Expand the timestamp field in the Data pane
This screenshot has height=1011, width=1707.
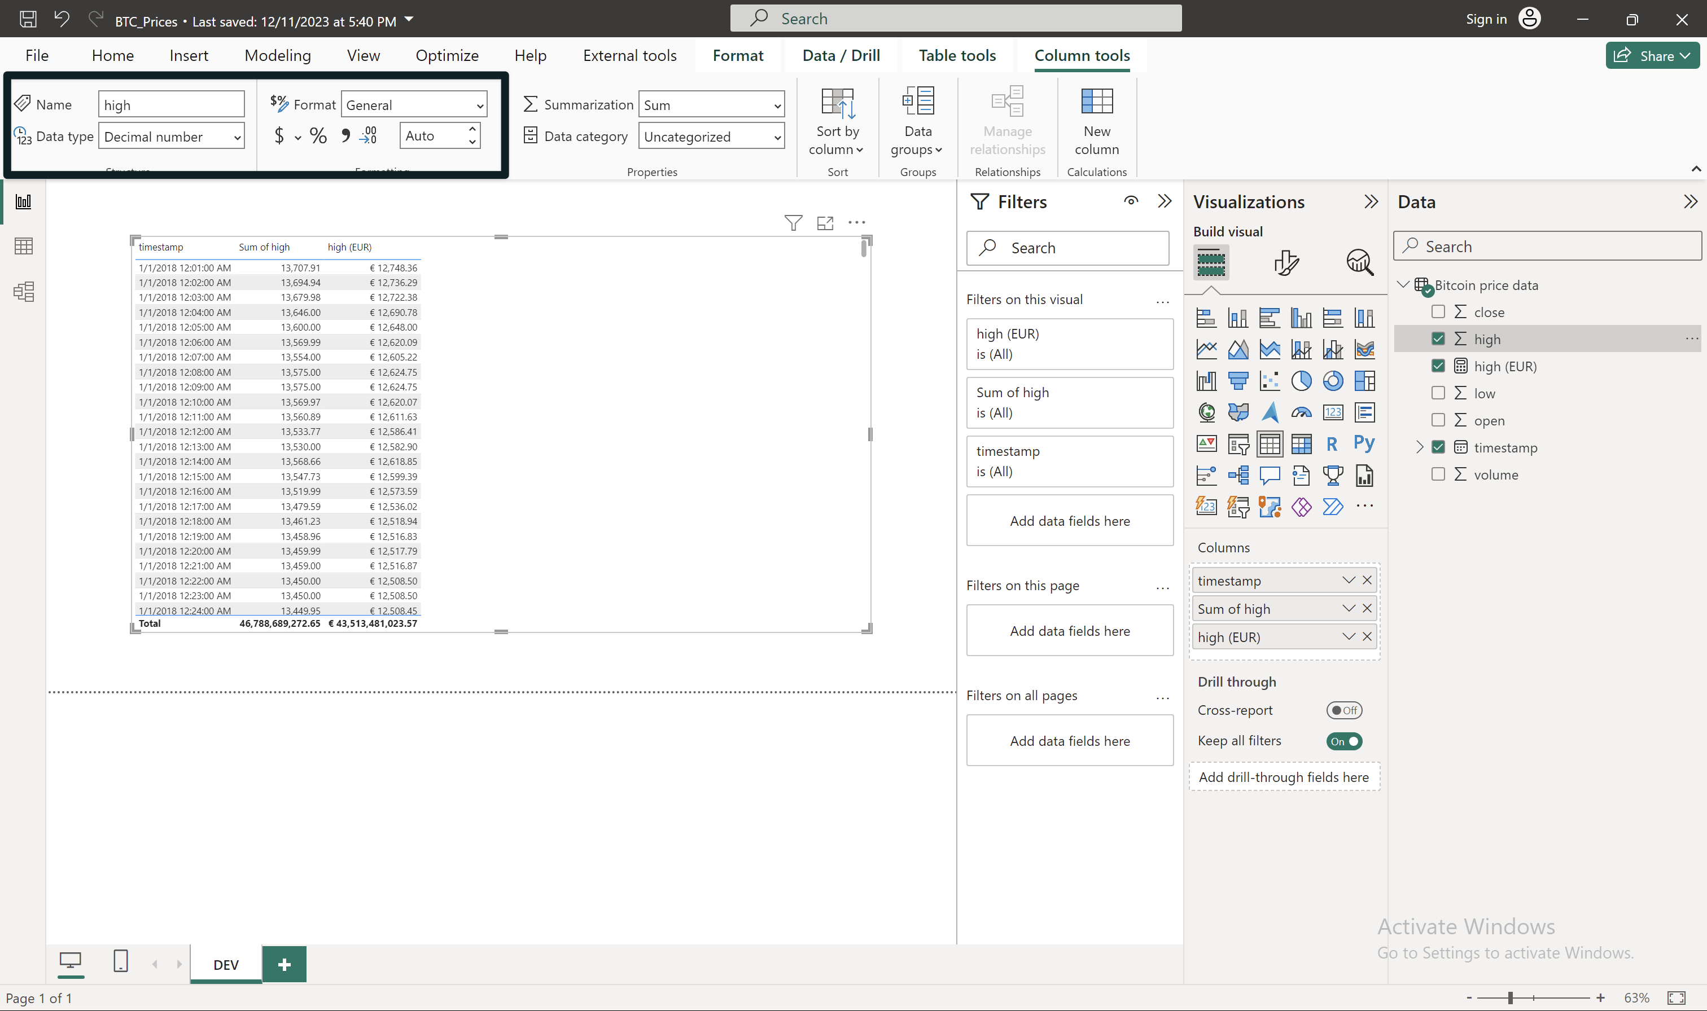tap(1420, 447)
